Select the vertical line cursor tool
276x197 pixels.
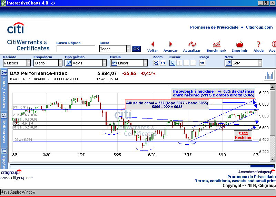(x=186, y=63)
